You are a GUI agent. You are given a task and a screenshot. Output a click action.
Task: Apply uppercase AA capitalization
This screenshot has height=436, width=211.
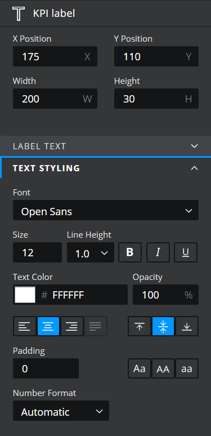pyautogui.click(x=163, y=368)
